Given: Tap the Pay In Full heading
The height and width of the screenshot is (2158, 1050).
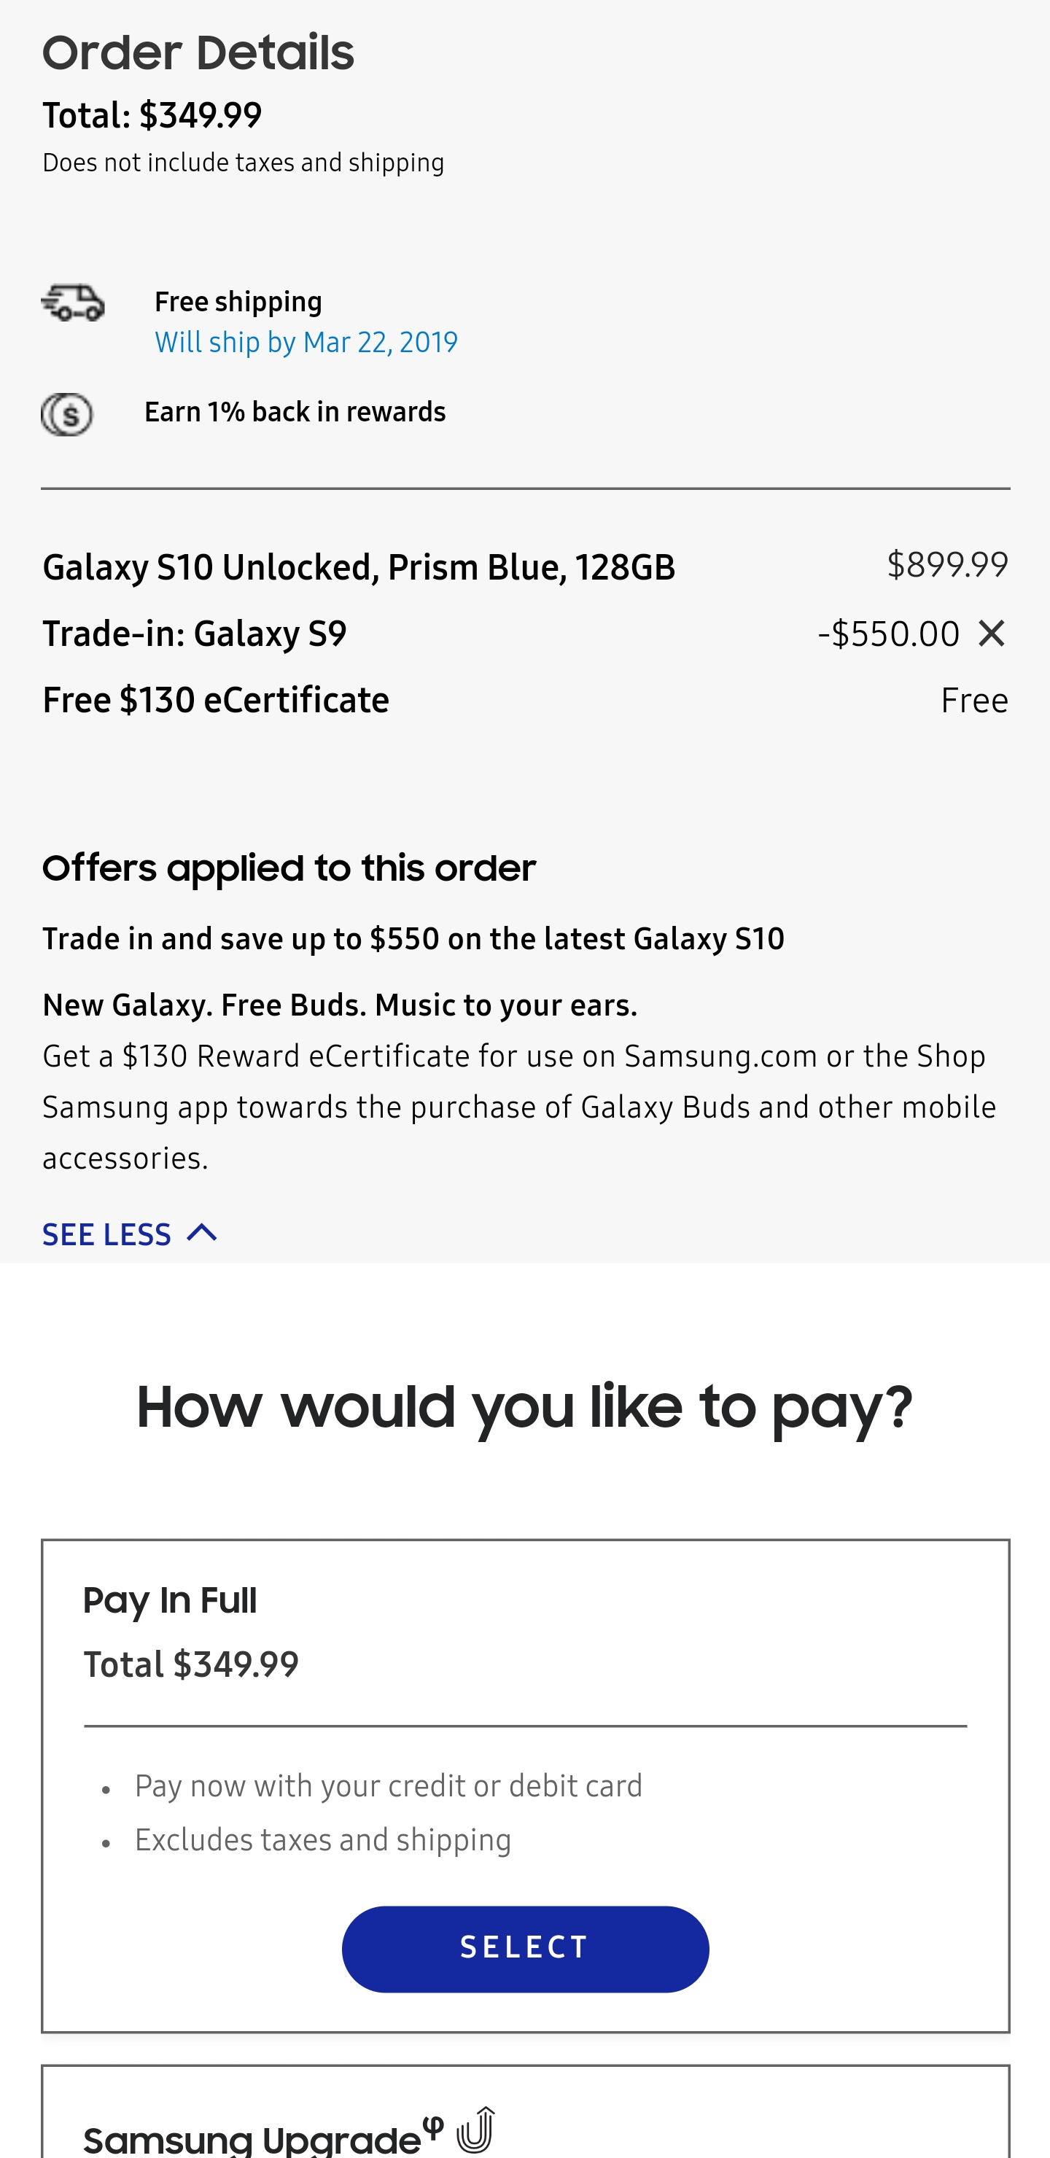Looking at the screenshot, I should pyautogui.click(x=169, y=1601).
